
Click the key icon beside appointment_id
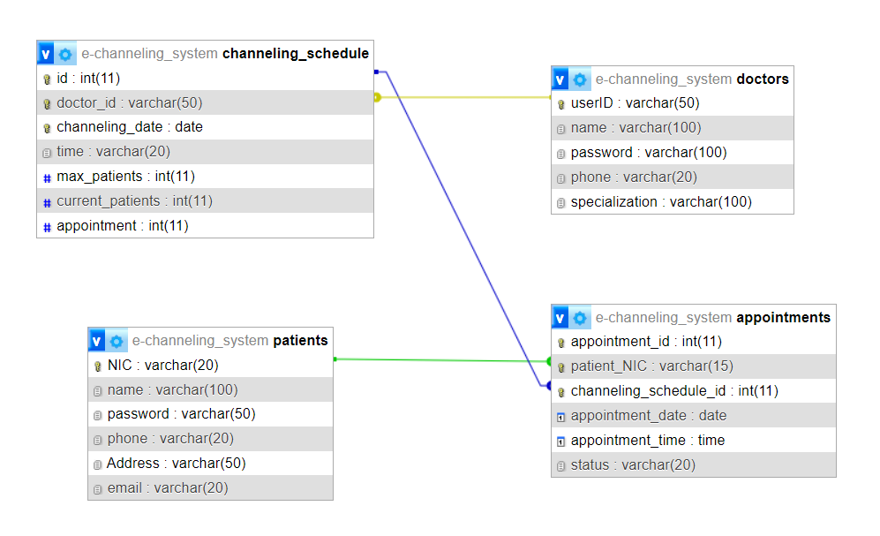pyautogui.click(x=560, y=343)
